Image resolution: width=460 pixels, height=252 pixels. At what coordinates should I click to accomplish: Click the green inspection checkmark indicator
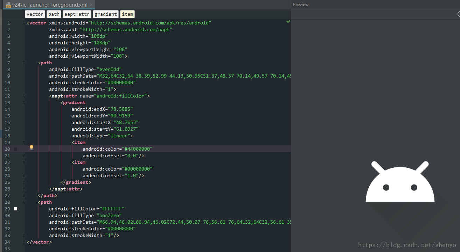[288, 22]
